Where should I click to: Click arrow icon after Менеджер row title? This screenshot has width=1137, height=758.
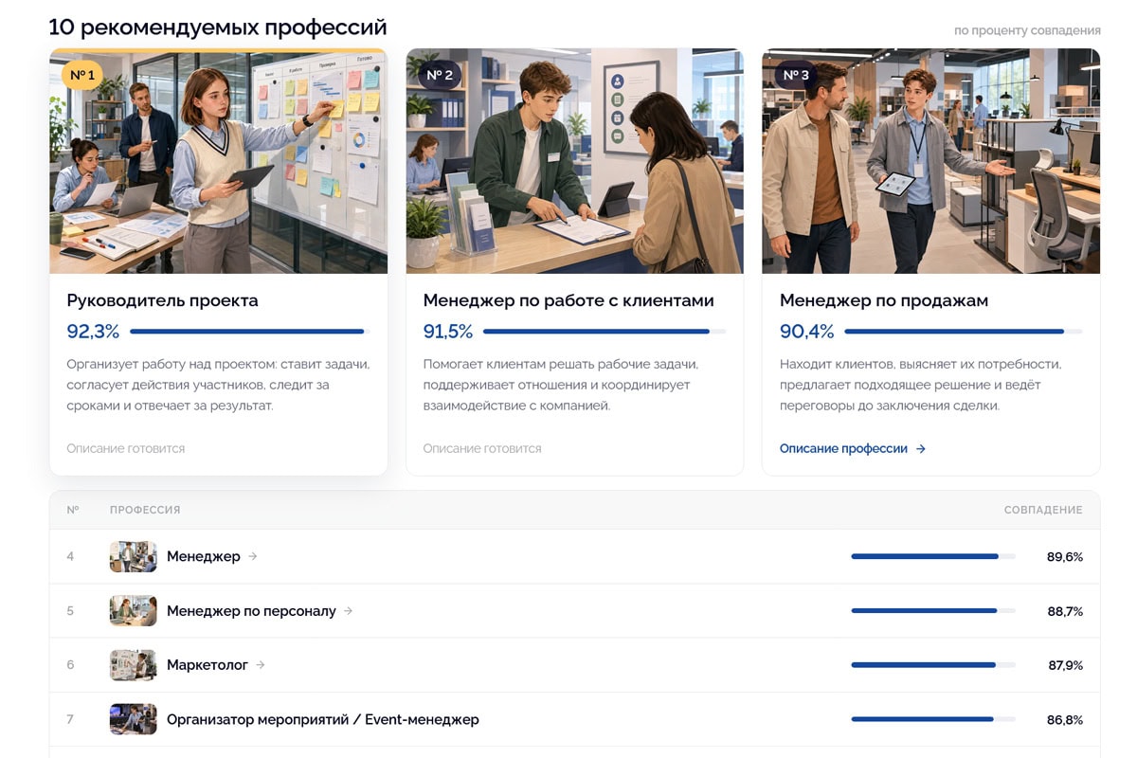253,556
